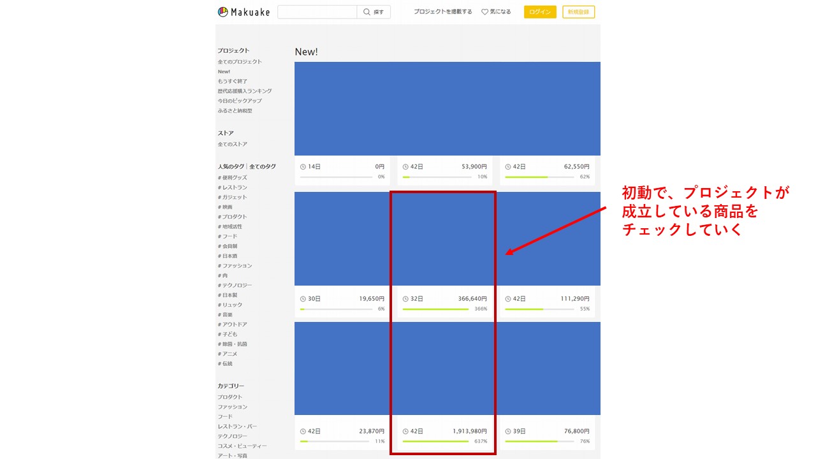This screenshot has width=816, height=459.
Task: Click the Makuake logo icon
Action: pyautogui.click(x=222, y=11)
